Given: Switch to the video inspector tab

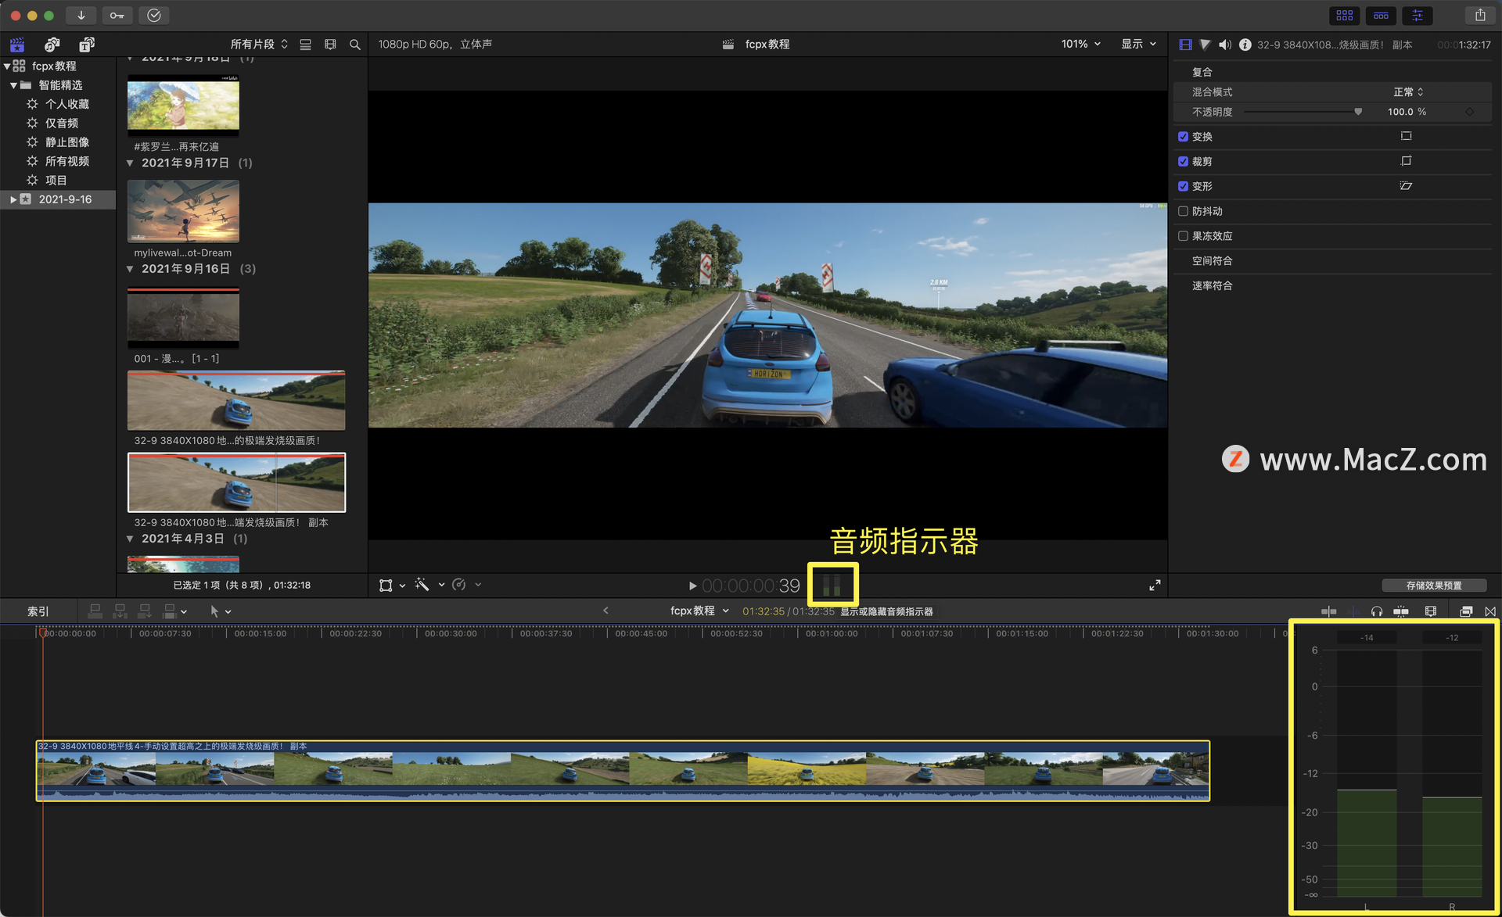Looking at the screenshot, I should click(1185, 45).
